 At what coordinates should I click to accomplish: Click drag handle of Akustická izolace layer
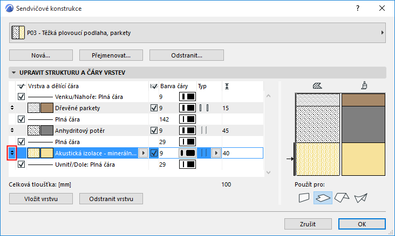(x=12, y=153)
